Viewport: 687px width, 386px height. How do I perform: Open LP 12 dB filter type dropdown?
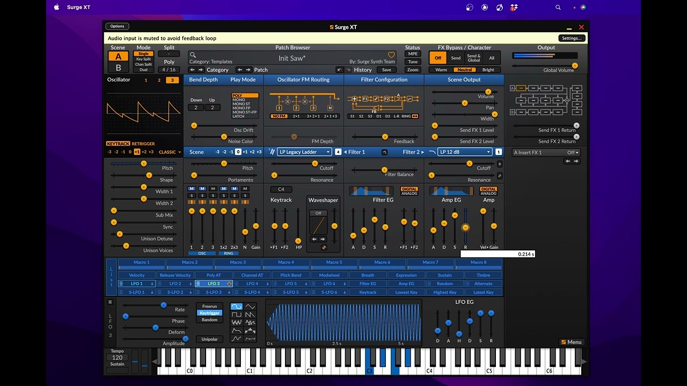(465, 152)
